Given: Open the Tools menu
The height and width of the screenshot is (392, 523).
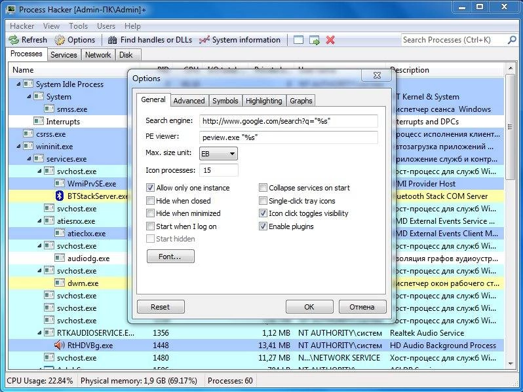Looking at the screenshot, I should [79, 26].
